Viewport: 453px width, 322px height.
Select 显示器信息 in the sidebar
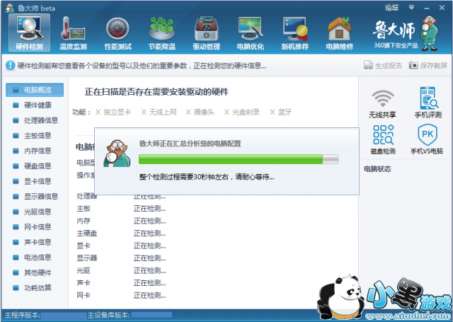pyautogui.click(x=35, y=196)
